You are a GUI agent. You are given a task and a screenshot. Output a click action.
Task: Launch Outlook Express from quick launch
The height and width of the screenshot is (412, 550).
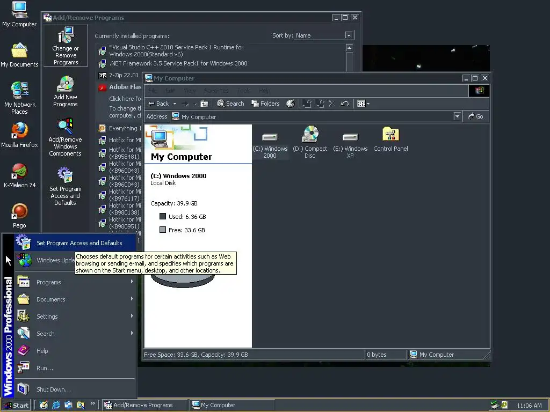point(68,405)
